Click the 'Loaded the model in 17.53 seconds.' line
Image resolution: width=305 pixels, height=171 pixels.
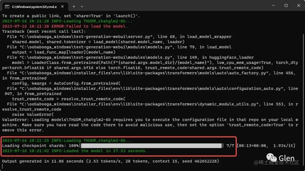(75, 151)
